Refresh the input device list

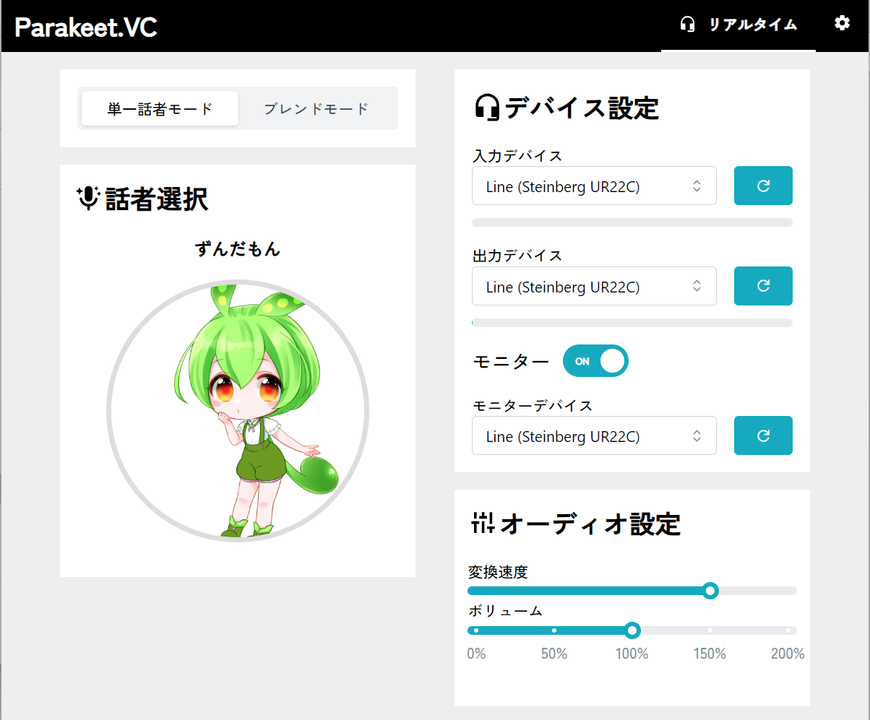(763, 186)
